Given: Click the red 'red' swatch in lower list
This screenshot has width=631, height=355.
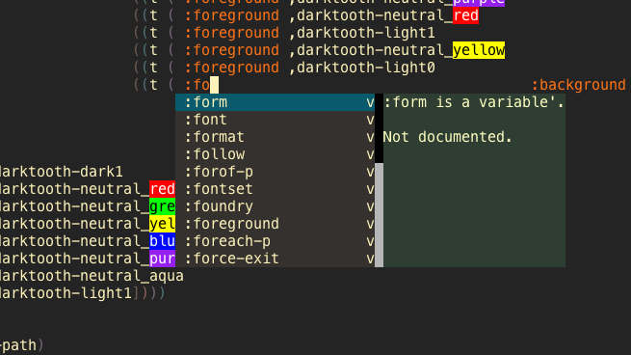Looking at the screenshot, I should point(162,189).
